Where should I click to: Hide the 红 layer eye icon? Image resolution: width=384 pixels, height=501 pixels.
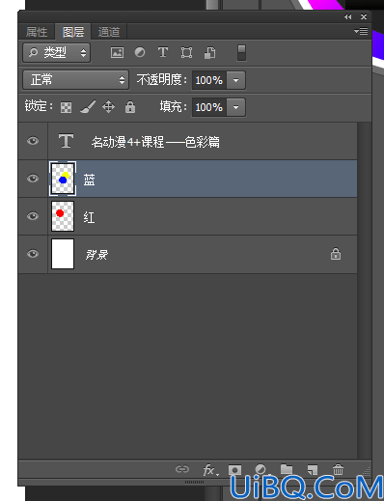coord(33,216)
